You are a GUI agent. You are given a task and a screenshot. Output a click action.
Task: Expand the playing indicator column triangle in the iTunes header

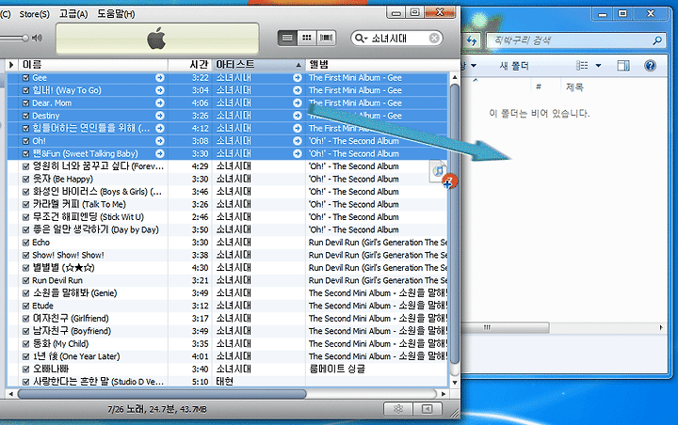click(x=11, y=65)
